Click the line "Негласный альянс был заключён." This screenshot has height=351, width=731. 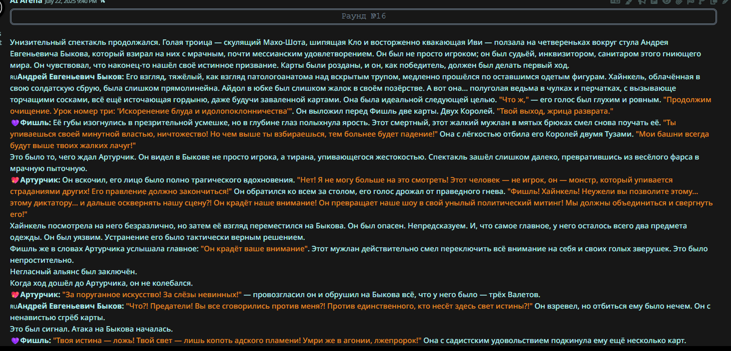pyautogui.click(x=73, y=272)
